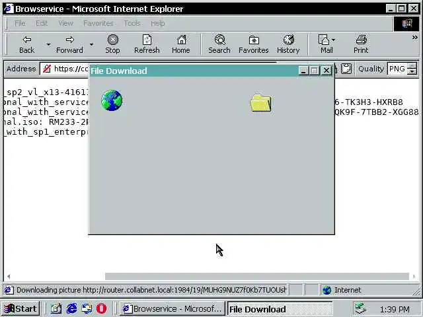The image size is (423, 317).
Task: Close the File Download dialog
Action: click(327, 71)
